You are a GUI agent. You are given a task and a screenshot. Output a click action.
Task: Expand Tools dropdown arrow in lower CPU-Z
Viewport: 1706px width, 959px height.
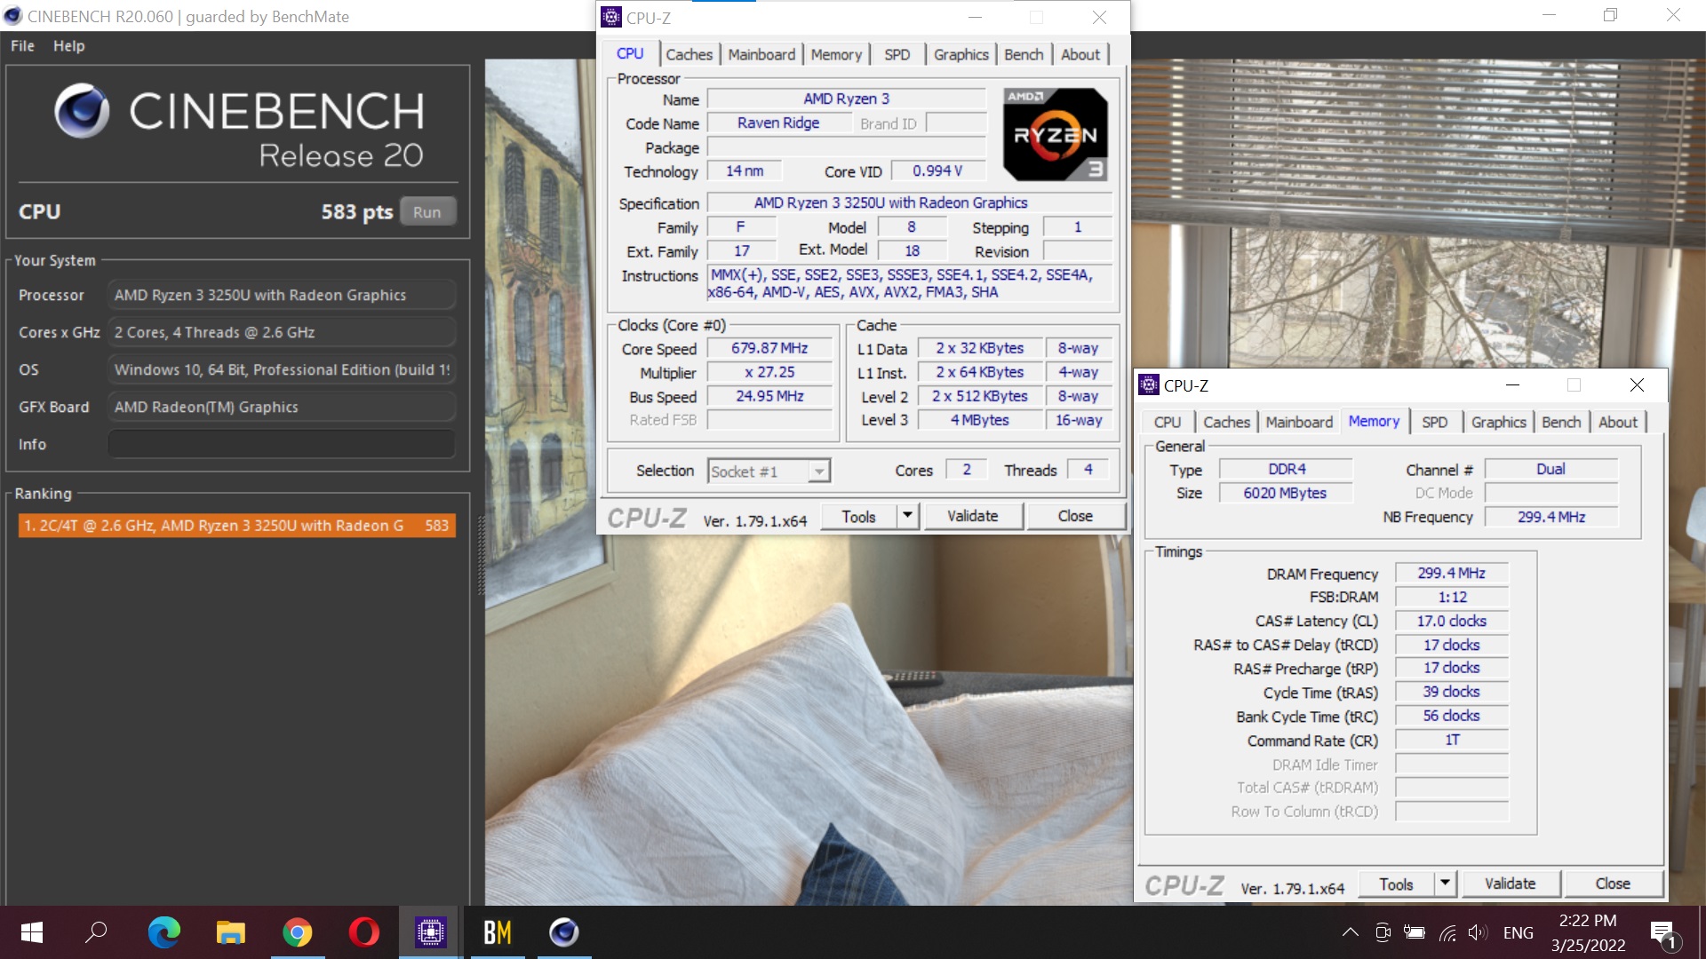1445,884
